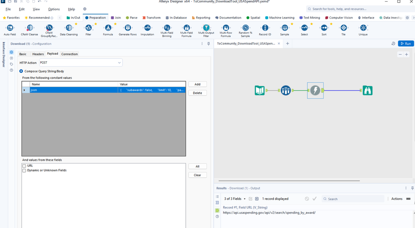This screenshot has width=415, height=228.
Task: Select the Select tool icon
Action: [304, 28]
